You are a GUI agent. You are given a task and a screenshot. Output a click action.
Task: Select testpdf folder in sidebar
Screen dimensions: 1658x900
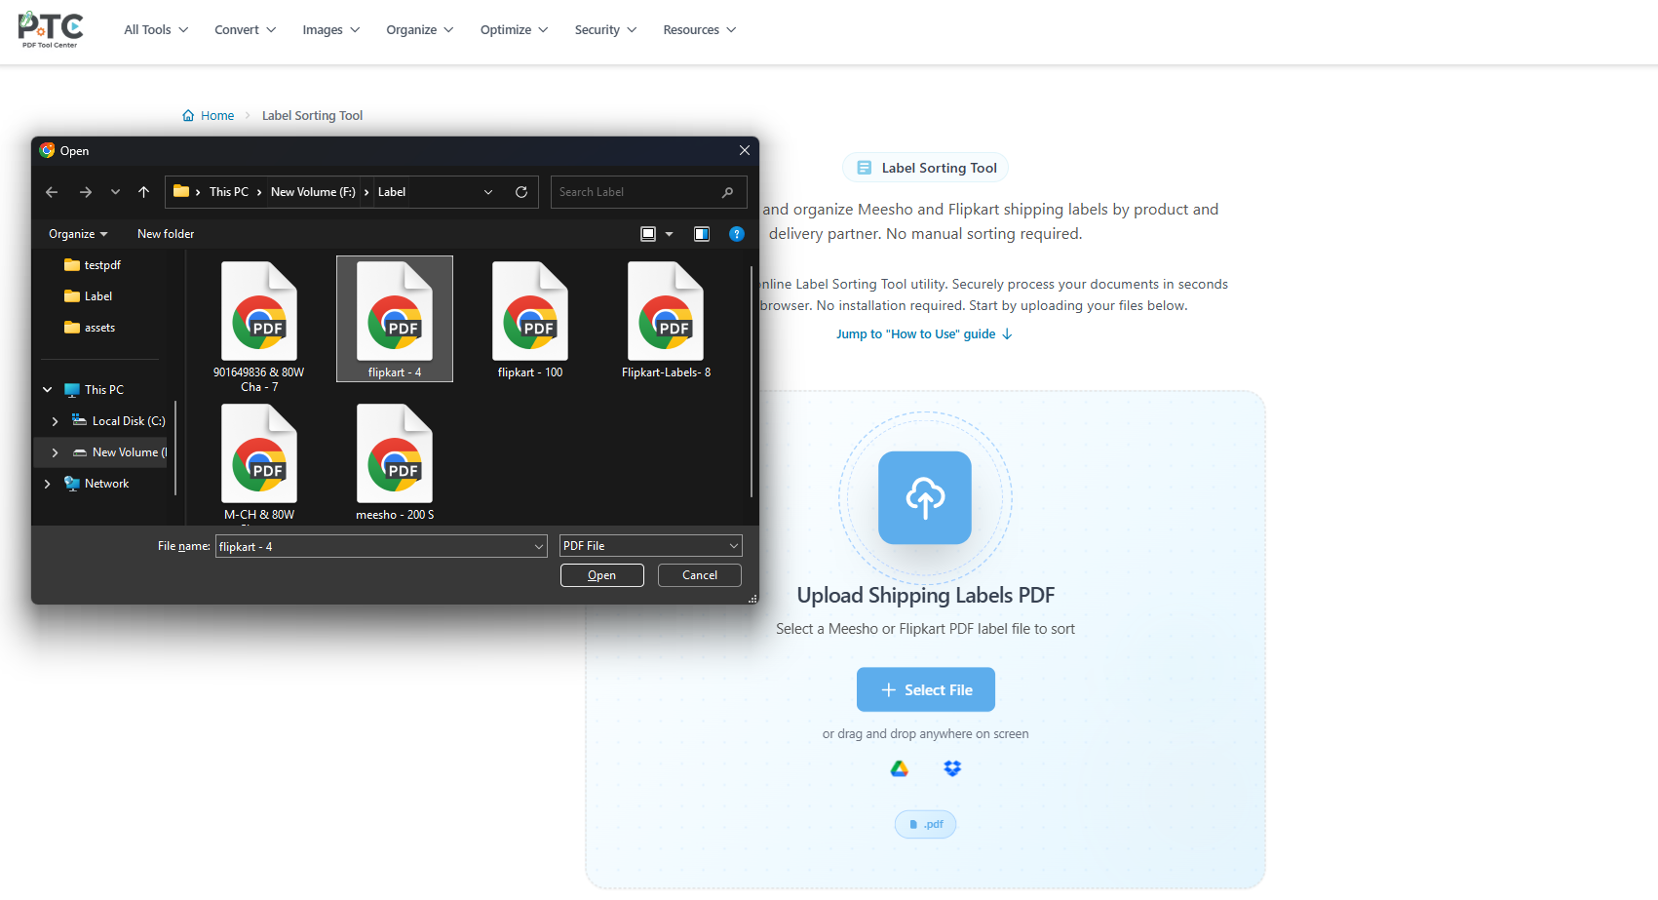click(x=93, y=265)
